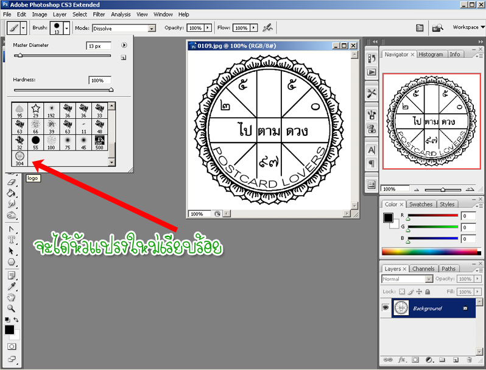Select the Path Selection arrow tool
This screenshot has width=486, height=370.
[x=12, y=251]
